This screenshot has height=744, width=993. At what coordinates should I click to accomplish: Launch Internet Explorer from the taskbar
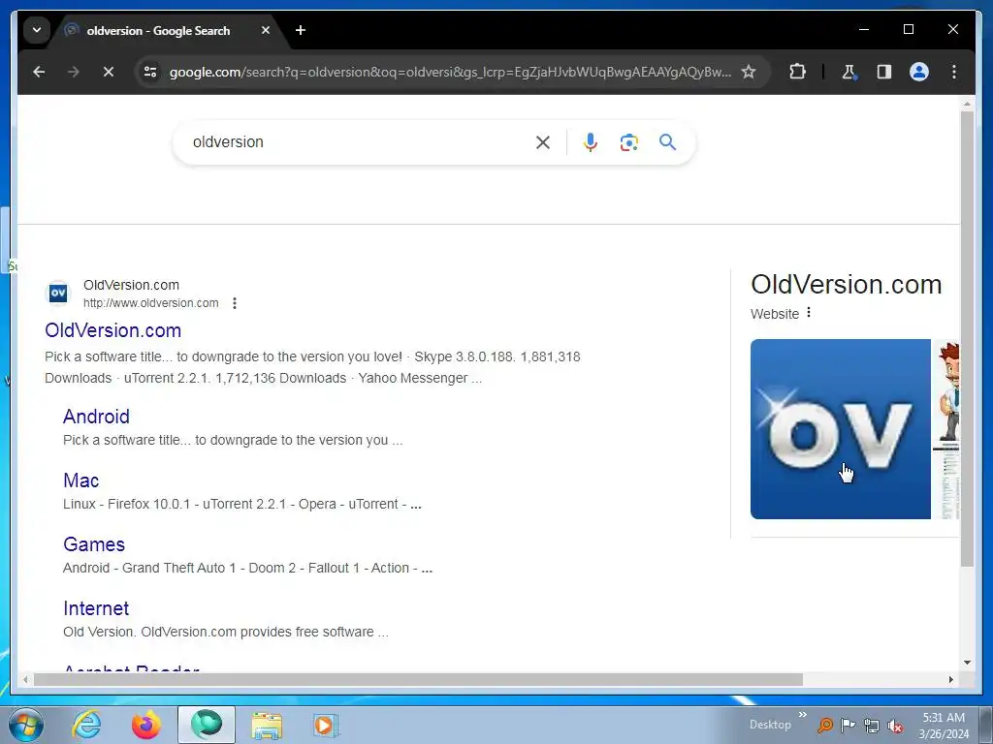click(x=86, y=725)
